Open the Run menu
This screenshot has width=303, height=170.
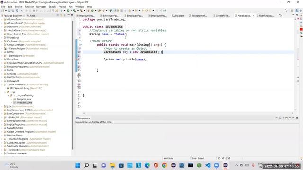pos(71,7)
